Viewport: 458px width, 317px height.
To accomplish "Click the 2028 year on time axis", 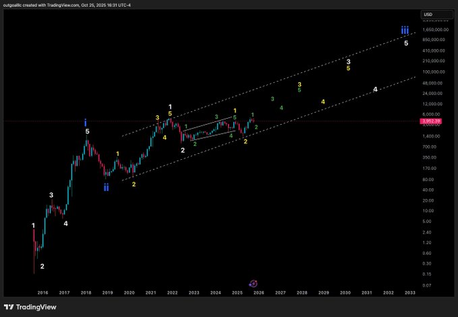I will pyautogui.click(x=302, y=293).
